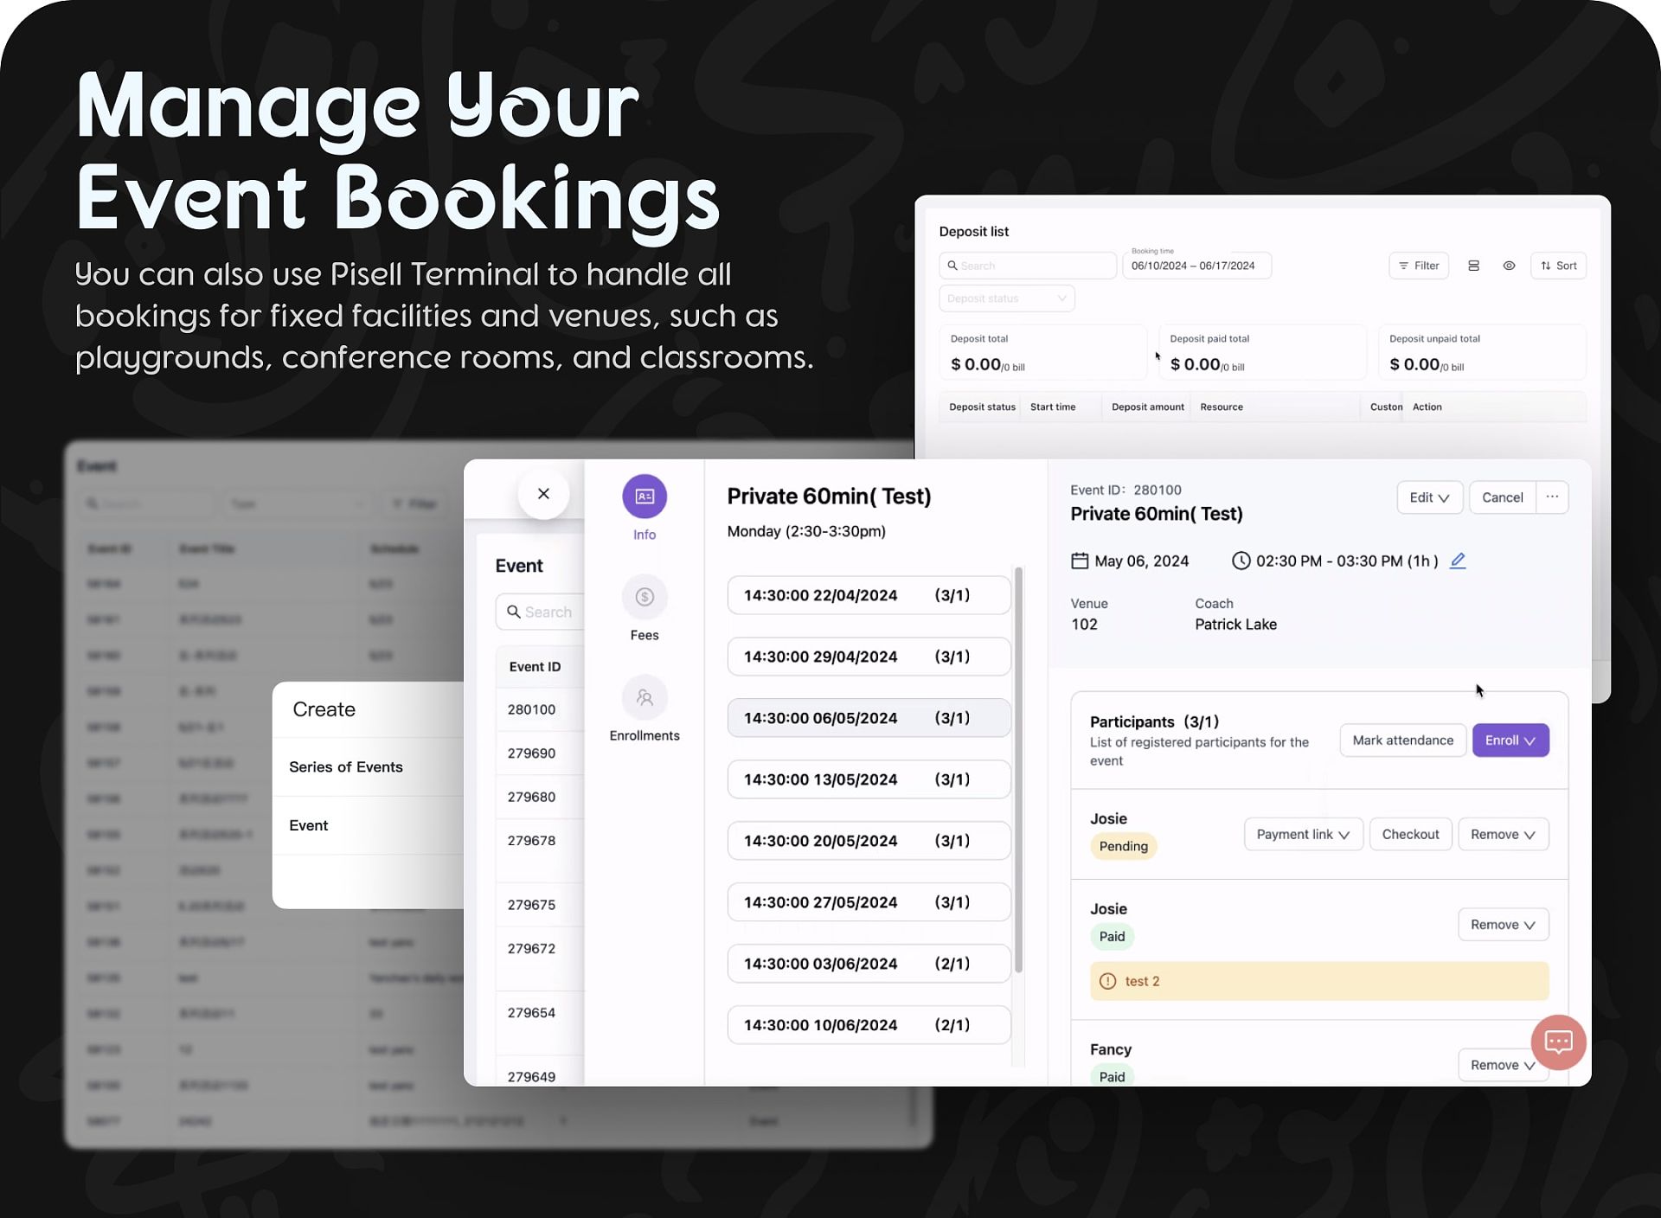The width and height of the screenshot is (1661, 1218).
Task: Click the Deposit amount column header
Action: point(1147,407)
